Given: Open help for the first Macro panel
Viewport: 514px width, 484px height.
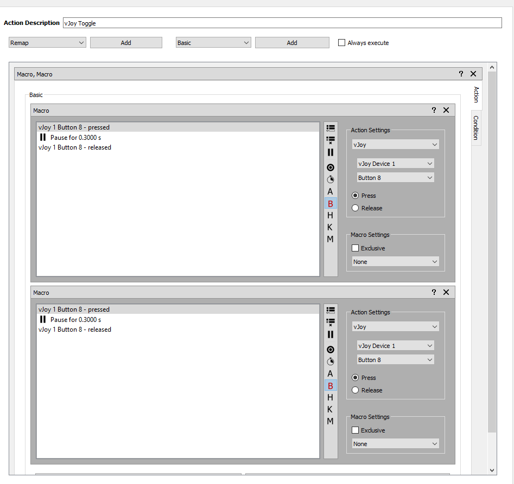Looking at the screenshot, I should tap(434, 110).
